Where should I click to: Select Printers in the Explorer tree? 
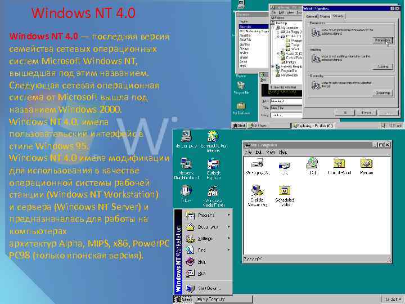[x=288, y=62]
